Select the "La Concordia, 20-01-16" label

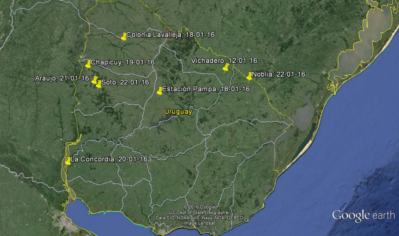click(x=109, y=159)
